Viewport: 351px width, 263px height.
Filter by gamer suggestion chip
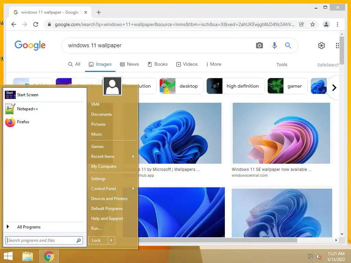tap(288, 86)
